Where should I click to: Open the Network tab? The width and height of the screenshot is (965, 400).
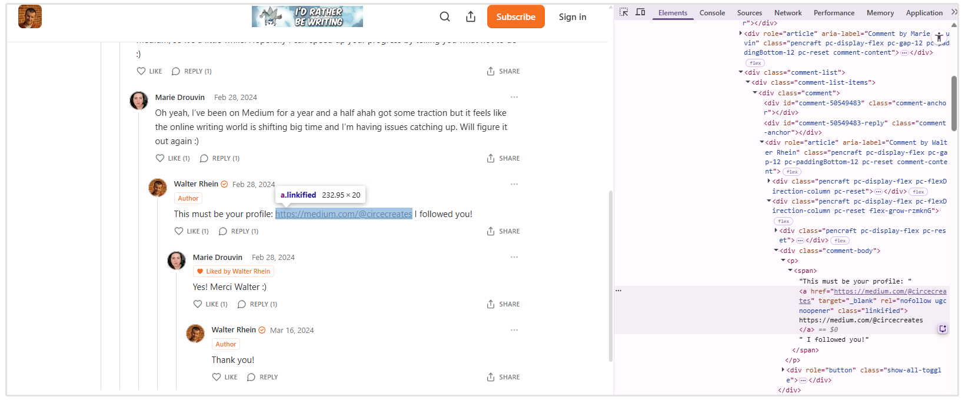(x=788, y=12)
